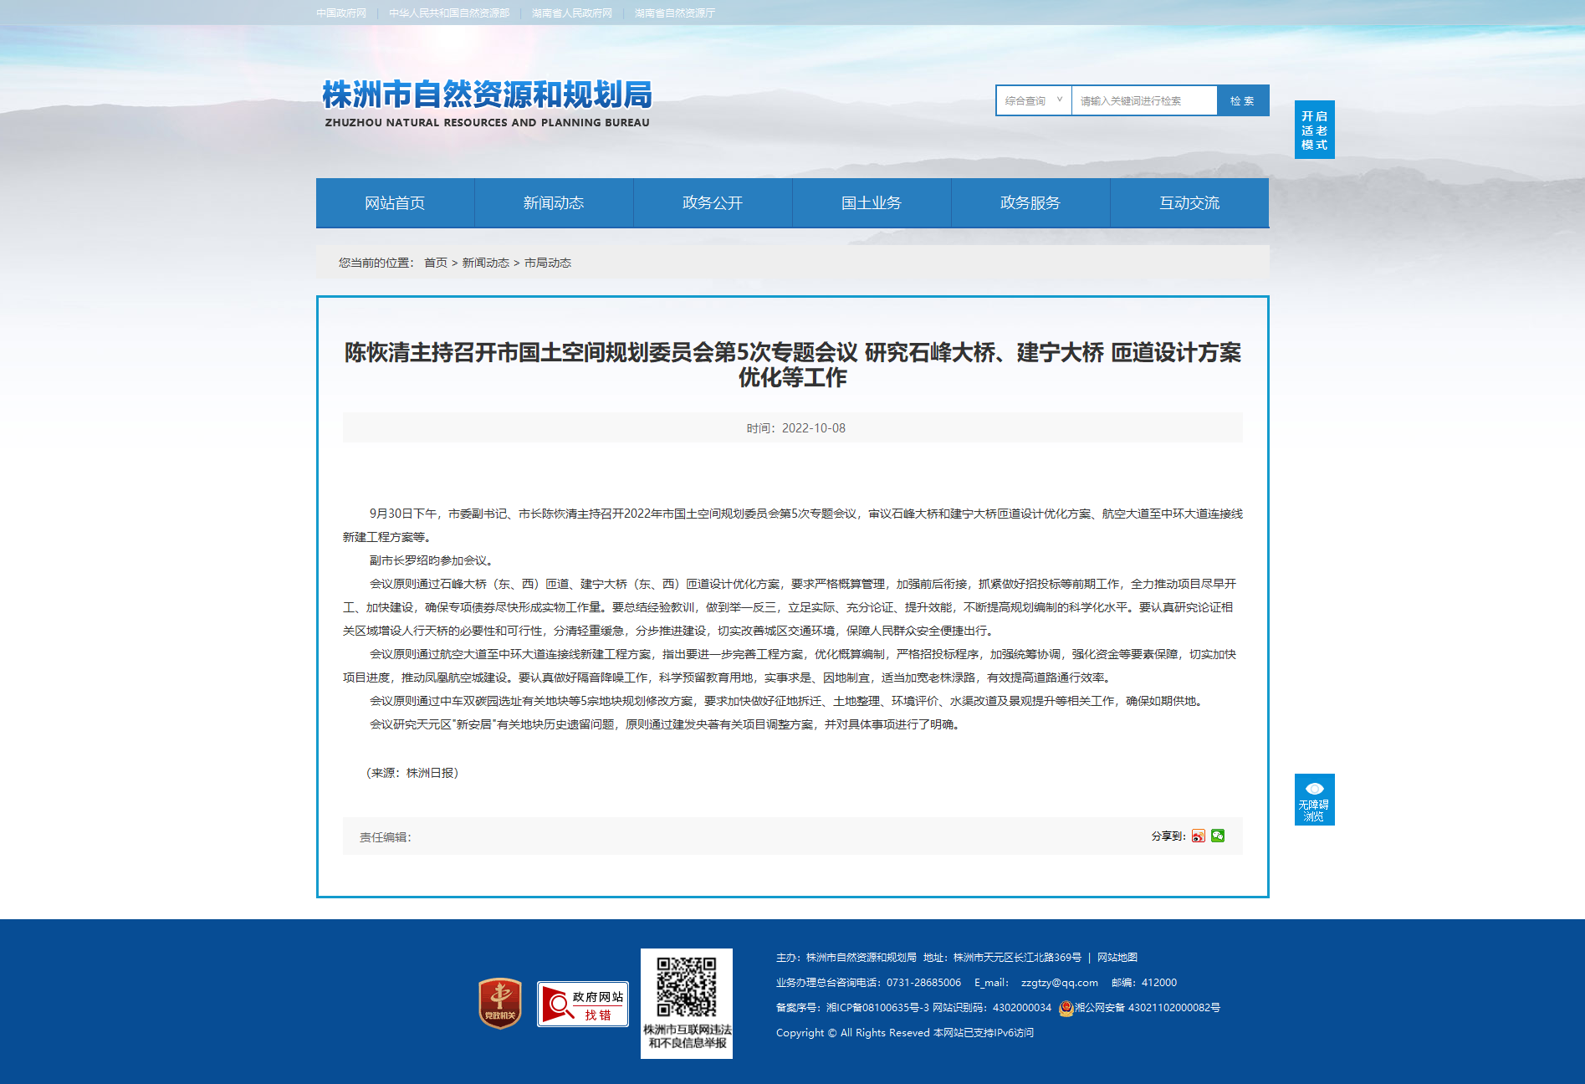Viewport: 1585px width, 1084px height.
Task: Enable 开启适老模式 elder-friendly mode
Action: tap(1314, 130)
